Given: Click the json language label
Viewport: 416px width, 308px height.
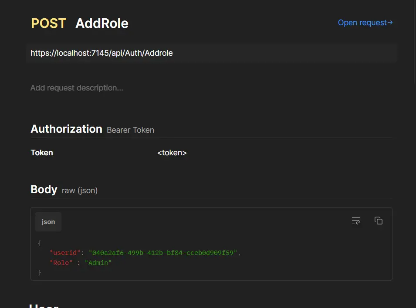Looking at the screenshot, I should coord(48,222).
